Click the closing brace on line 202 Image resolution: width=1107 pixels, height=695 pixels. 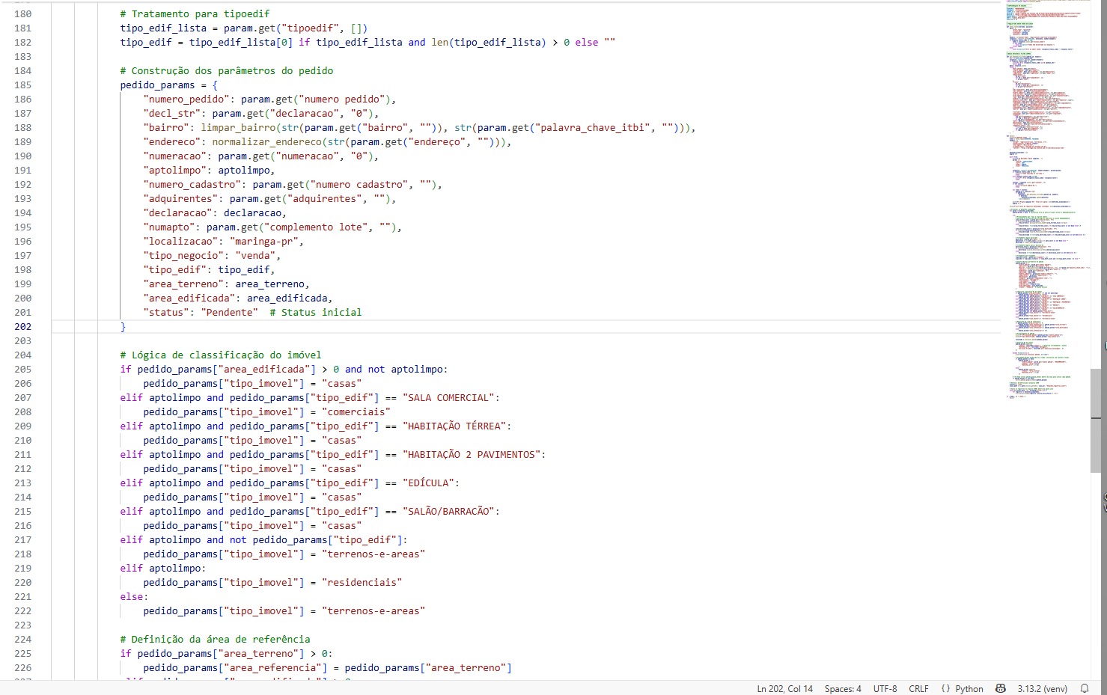(x=123, y=327)
